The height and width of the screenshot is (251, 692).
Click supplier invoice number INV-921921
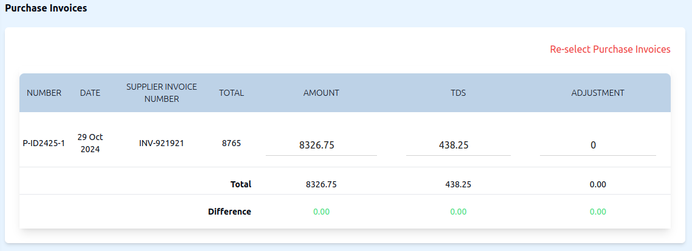click(162, 144)
